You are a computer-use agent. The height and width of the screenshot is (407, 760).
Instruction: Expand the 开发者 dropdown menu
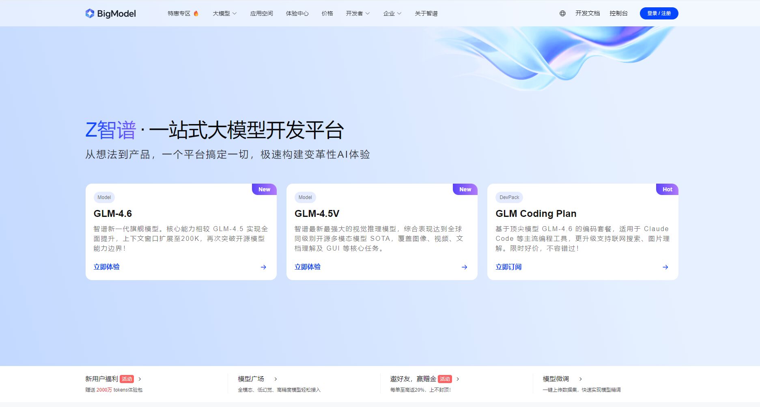357,13
